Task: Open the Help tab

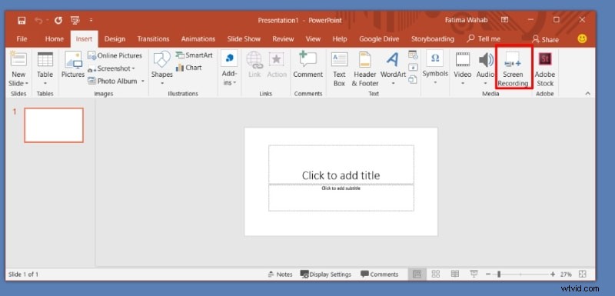Action: 340,38
